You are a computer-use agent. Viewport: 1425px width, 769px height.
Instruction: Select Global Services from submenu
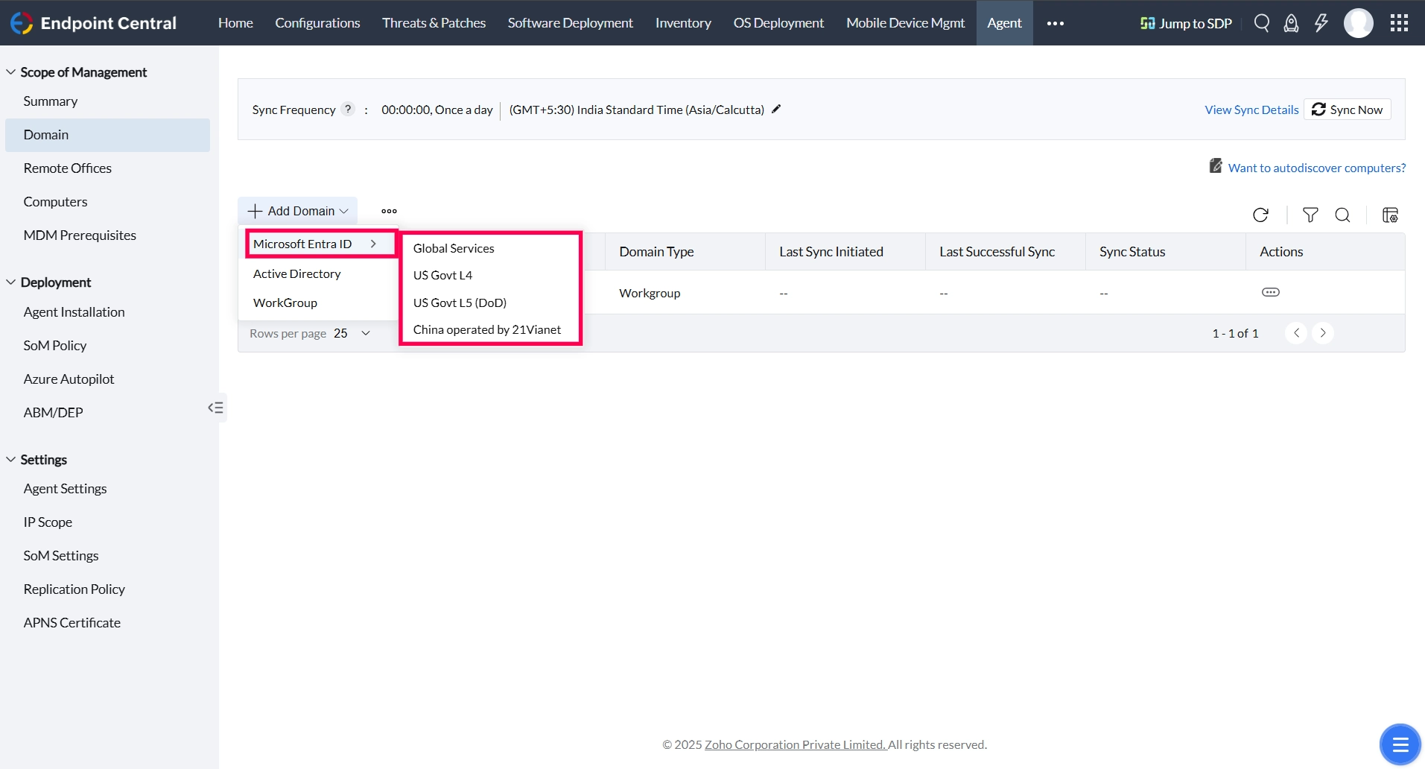tap(454, 248)
